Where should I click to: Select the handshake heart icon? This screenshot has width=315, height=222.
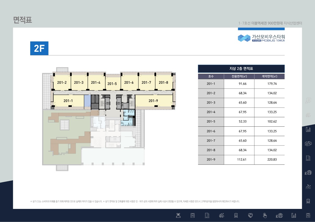coord(251,216)
